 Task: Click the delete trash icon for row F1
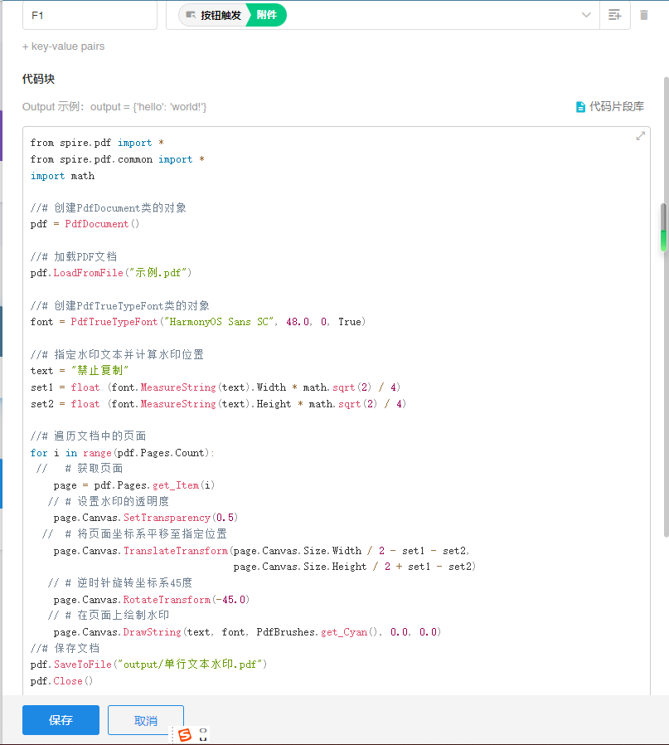(644, 15)
